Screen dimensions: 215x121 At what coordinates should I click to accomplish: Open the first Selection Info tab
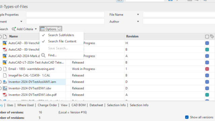[116, 105]
